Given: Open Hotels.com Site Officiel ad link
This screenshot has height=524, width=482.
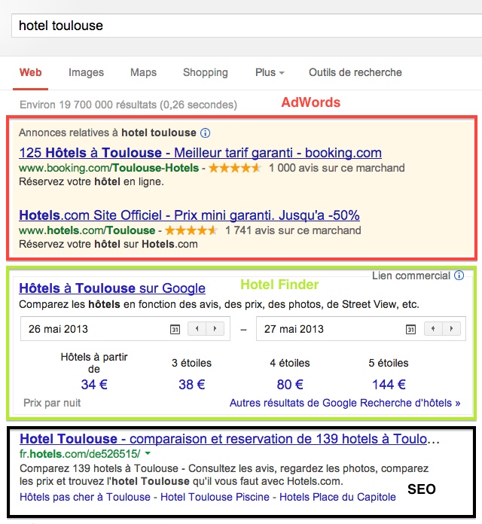Looking at the screenshot, I should tap(189, 215).
